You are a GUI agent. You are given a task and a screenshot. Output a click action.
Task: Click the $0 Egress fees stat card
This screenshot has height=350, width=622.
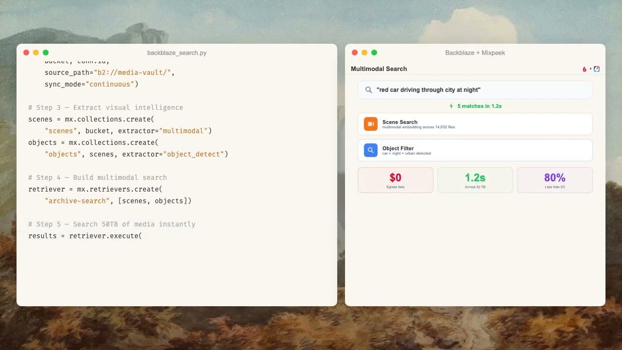tap(396, 180)
